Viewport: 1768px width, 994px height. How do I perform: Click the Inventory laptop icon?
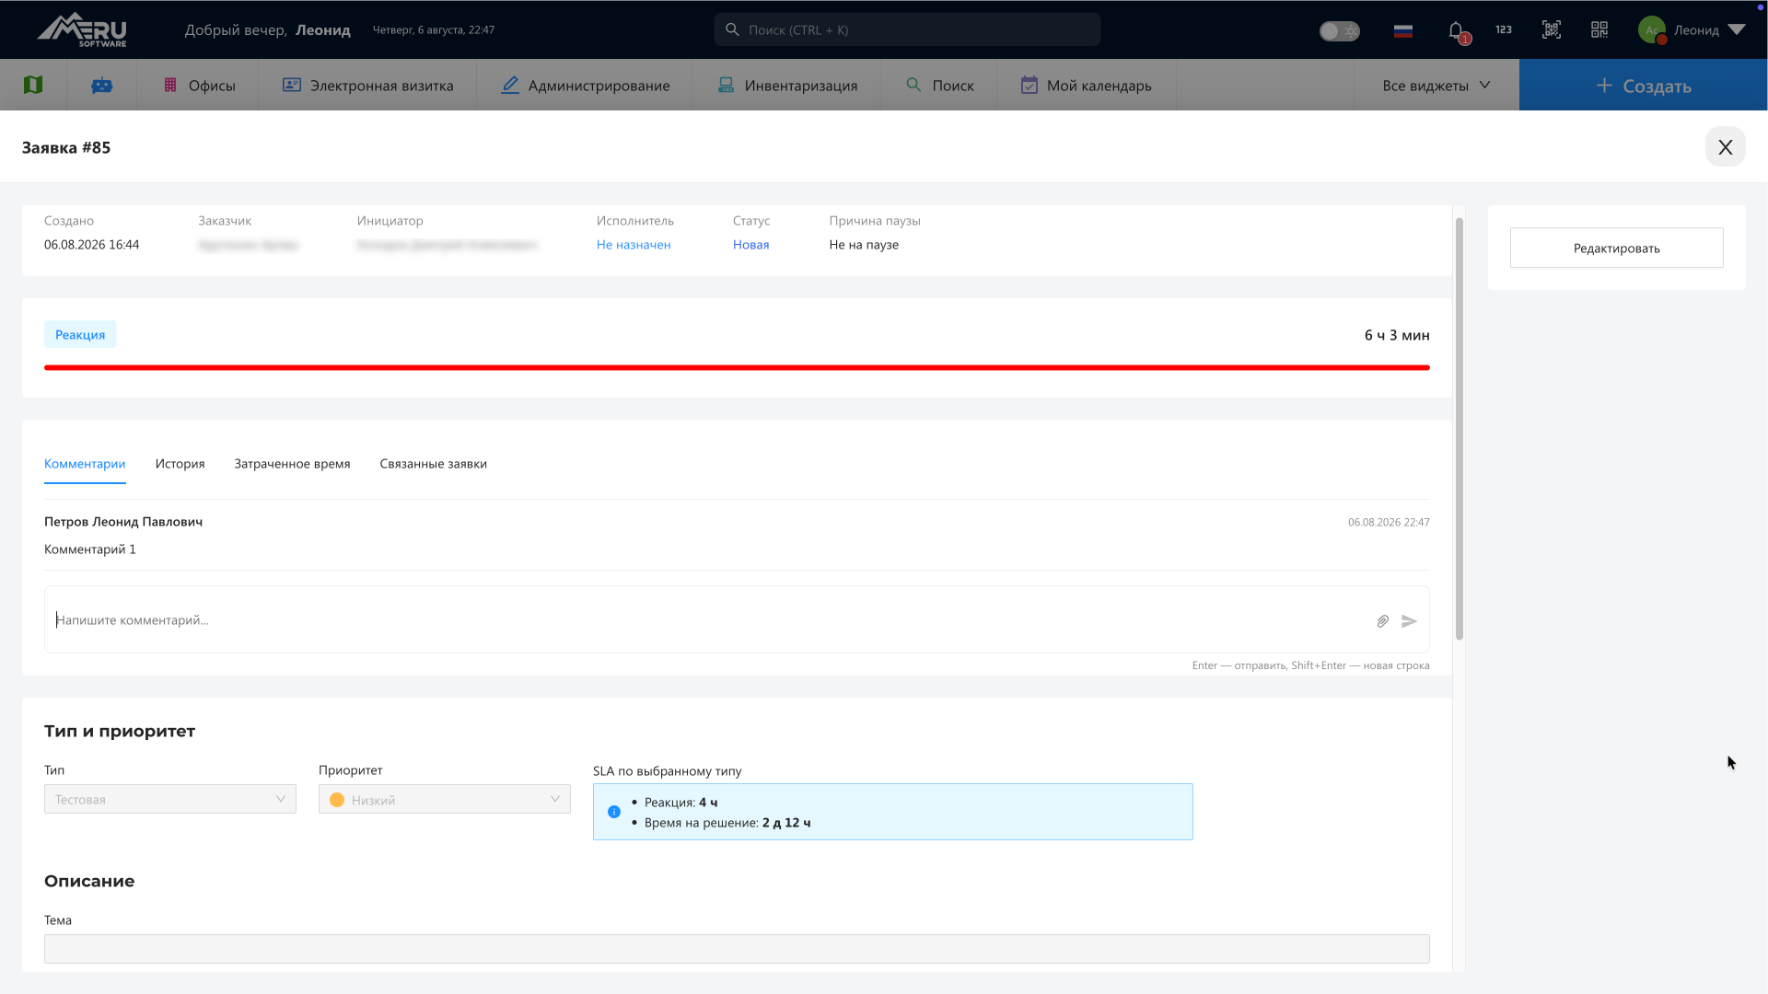(x=727, y=85)
